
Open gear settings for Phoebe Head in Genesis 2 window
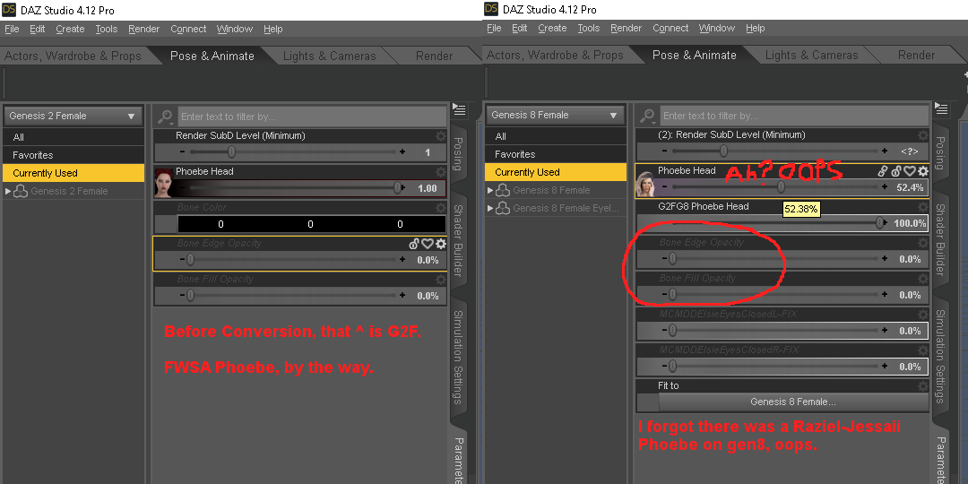click(x=440, y=171)
